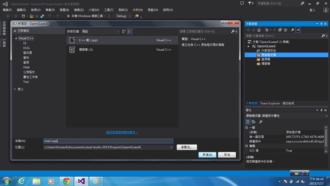This screenshot has height=186, width=330.
Task: Collapse the 一般 section in Properties grid
Action: (x=247, y=127)
